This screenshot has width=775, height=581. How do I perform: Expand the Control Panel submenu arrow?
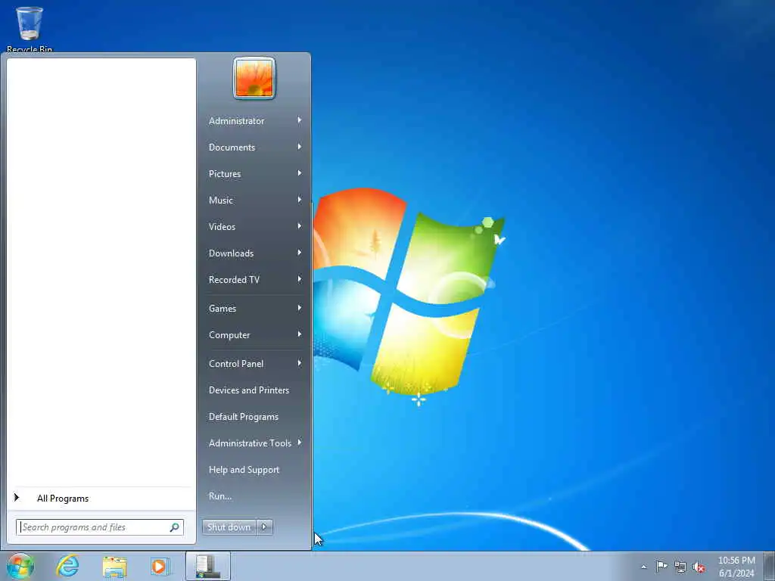(x=300, y=363)
